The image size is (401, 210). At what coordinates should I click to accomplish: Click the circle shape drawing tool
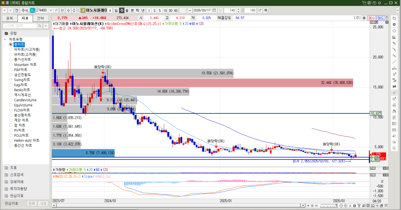click(394, 30)
